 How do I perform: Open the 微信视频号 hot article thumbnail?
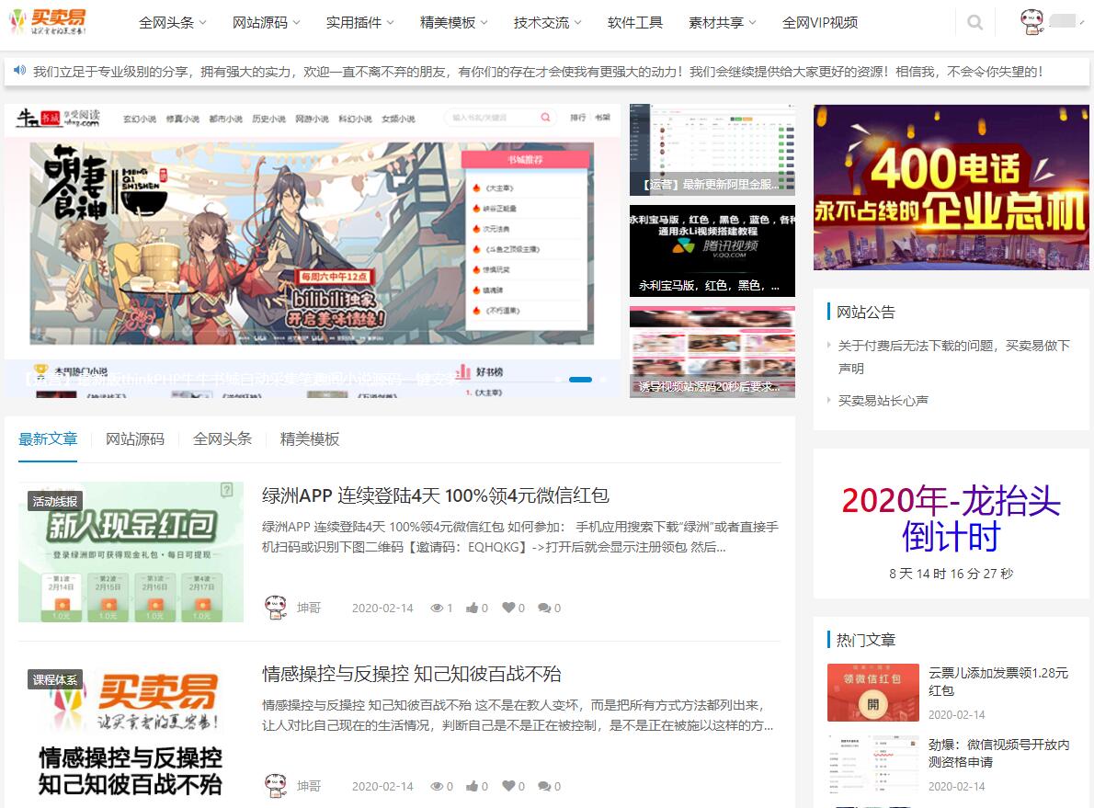(872, 764)
